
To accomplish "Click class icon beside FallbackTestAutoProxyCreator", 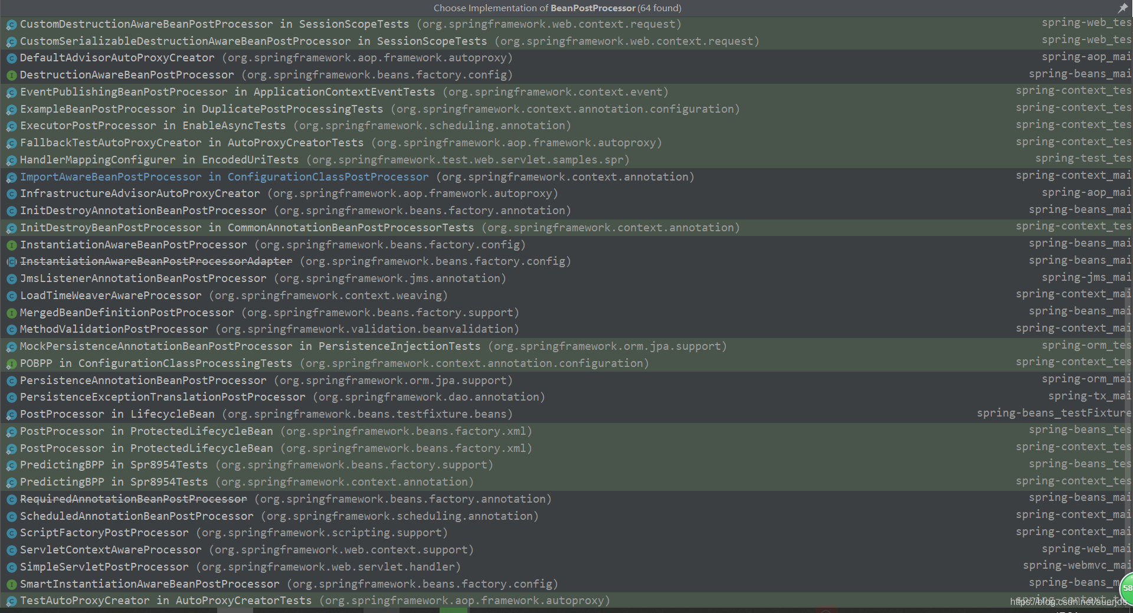I will [11, 143].
